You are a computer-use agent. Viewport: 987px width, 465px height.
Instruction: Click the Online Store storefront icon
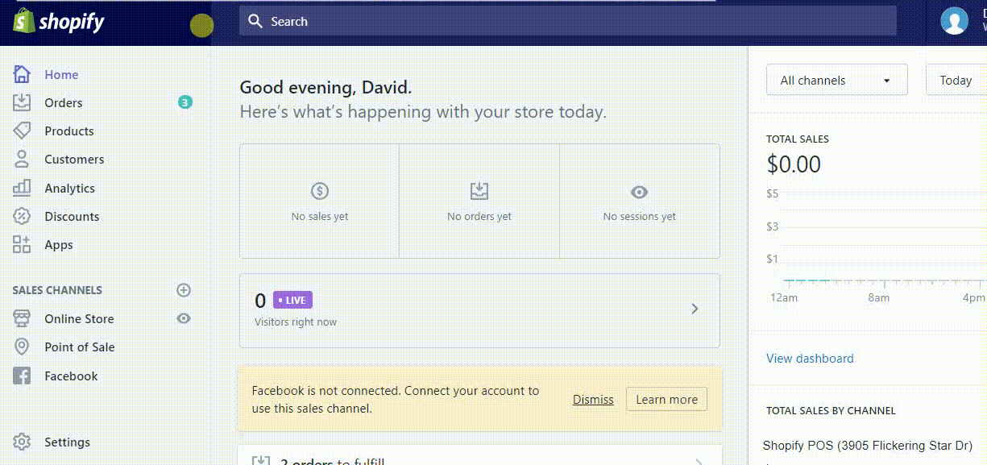tap(22, 318)
